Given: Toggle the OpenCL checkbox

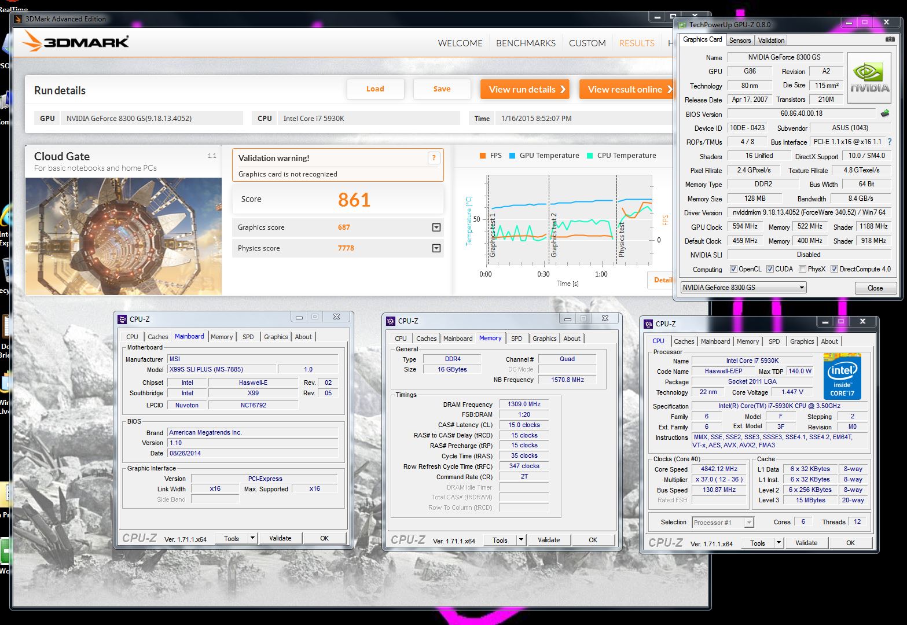Looking at the screenshot, I should [733, 269].
